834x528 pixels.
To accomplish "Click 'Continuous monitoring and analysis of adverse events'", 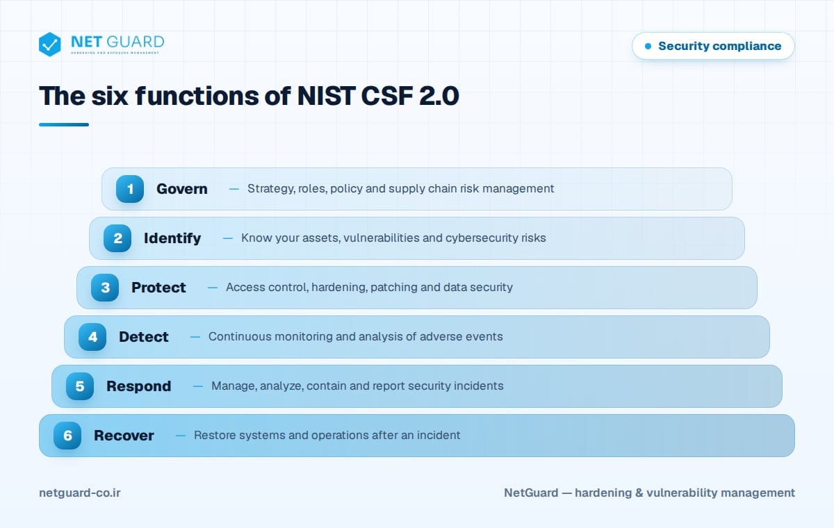I will 355,336.
